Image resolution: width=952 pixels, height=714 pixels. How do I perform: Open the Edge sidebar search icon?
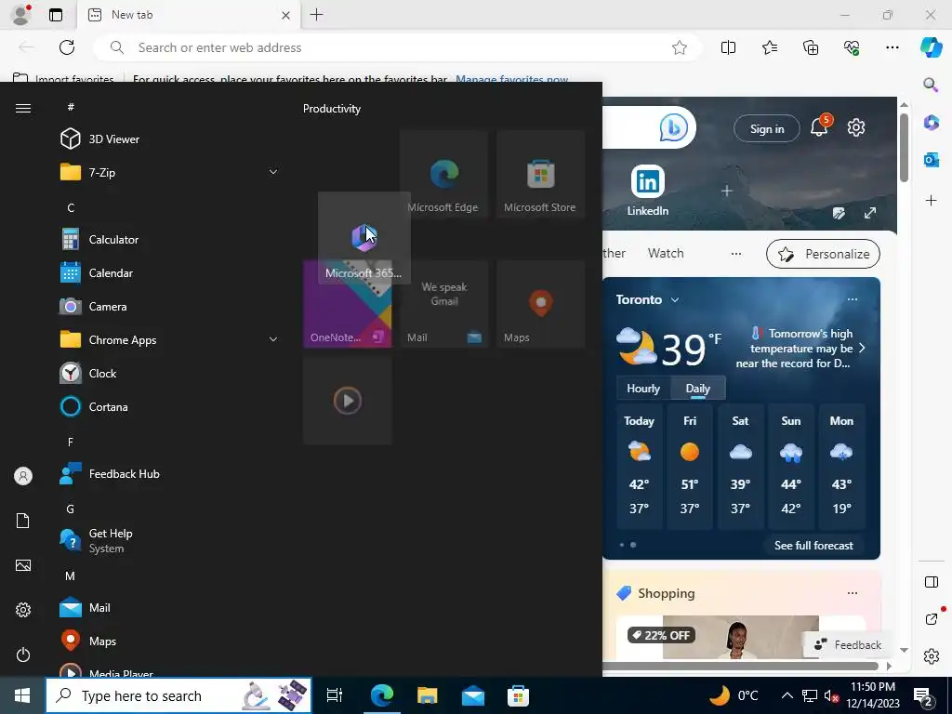click(x=931, y=85)
